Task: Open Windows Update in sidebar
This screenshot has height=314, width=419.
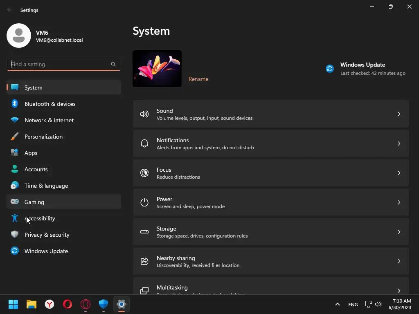Action: click(x=64, y=251)
